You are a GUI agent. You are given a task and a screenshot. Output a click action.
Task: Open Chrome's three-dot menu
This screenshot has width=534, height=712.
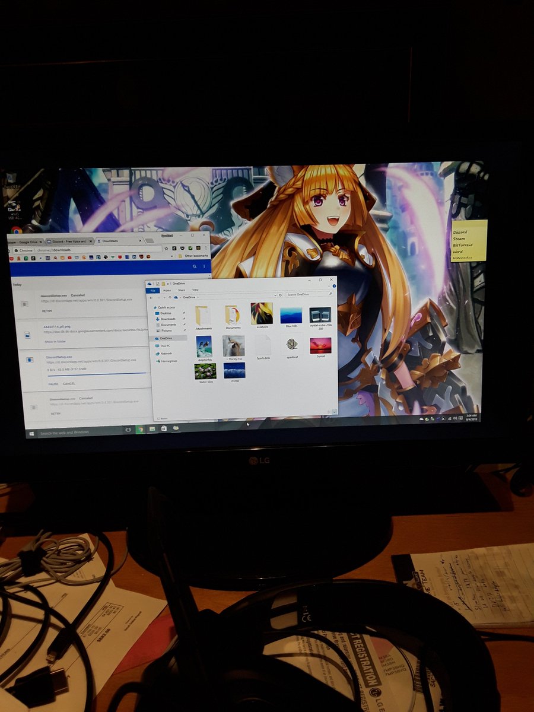tap(206, 249)
